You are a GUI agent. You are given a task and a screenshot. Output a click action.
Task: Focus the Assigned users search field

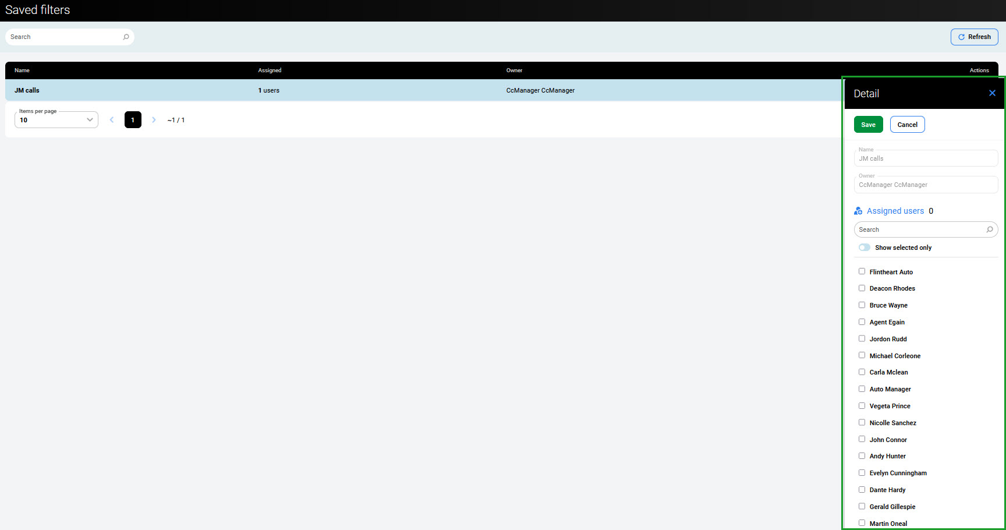point(920,229)
